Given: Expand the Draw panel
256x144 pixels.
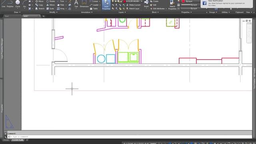Looking at the screenshot, I should (17, 12).
